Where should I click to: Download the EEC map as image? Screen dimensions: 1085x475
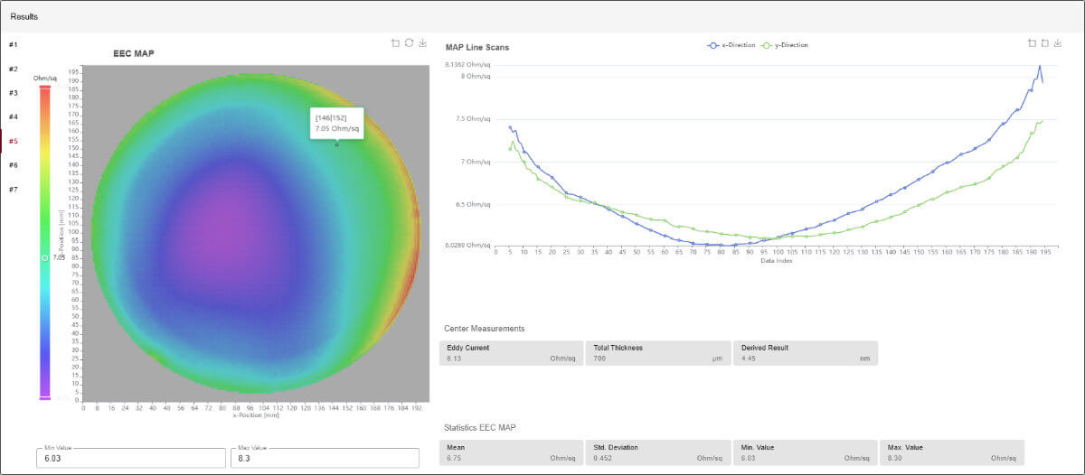[422, 42]
